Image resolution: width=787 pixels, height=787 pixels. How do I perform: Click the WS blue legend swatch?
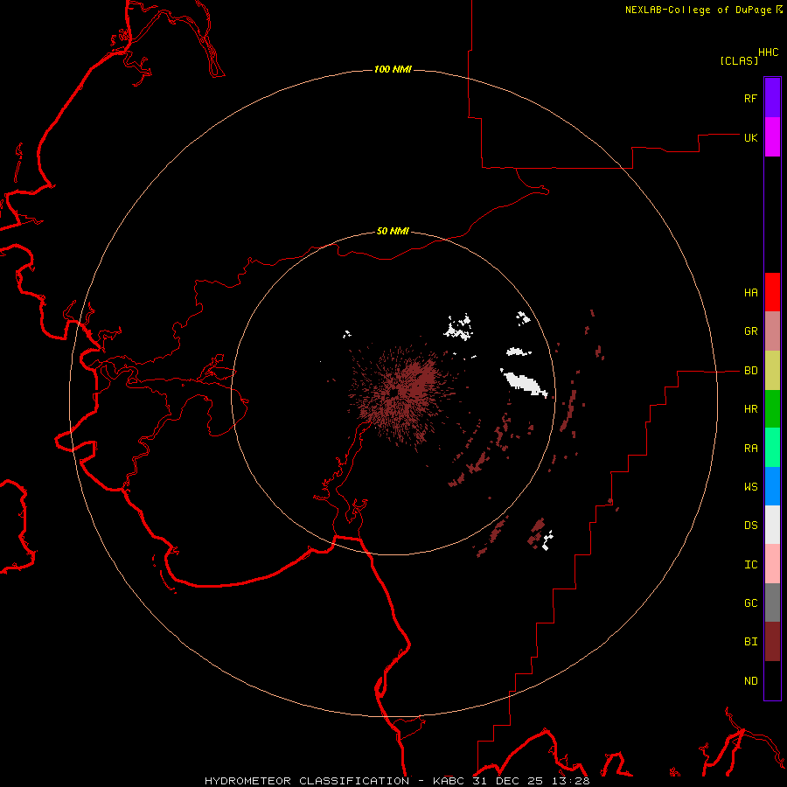pos(772,486)
